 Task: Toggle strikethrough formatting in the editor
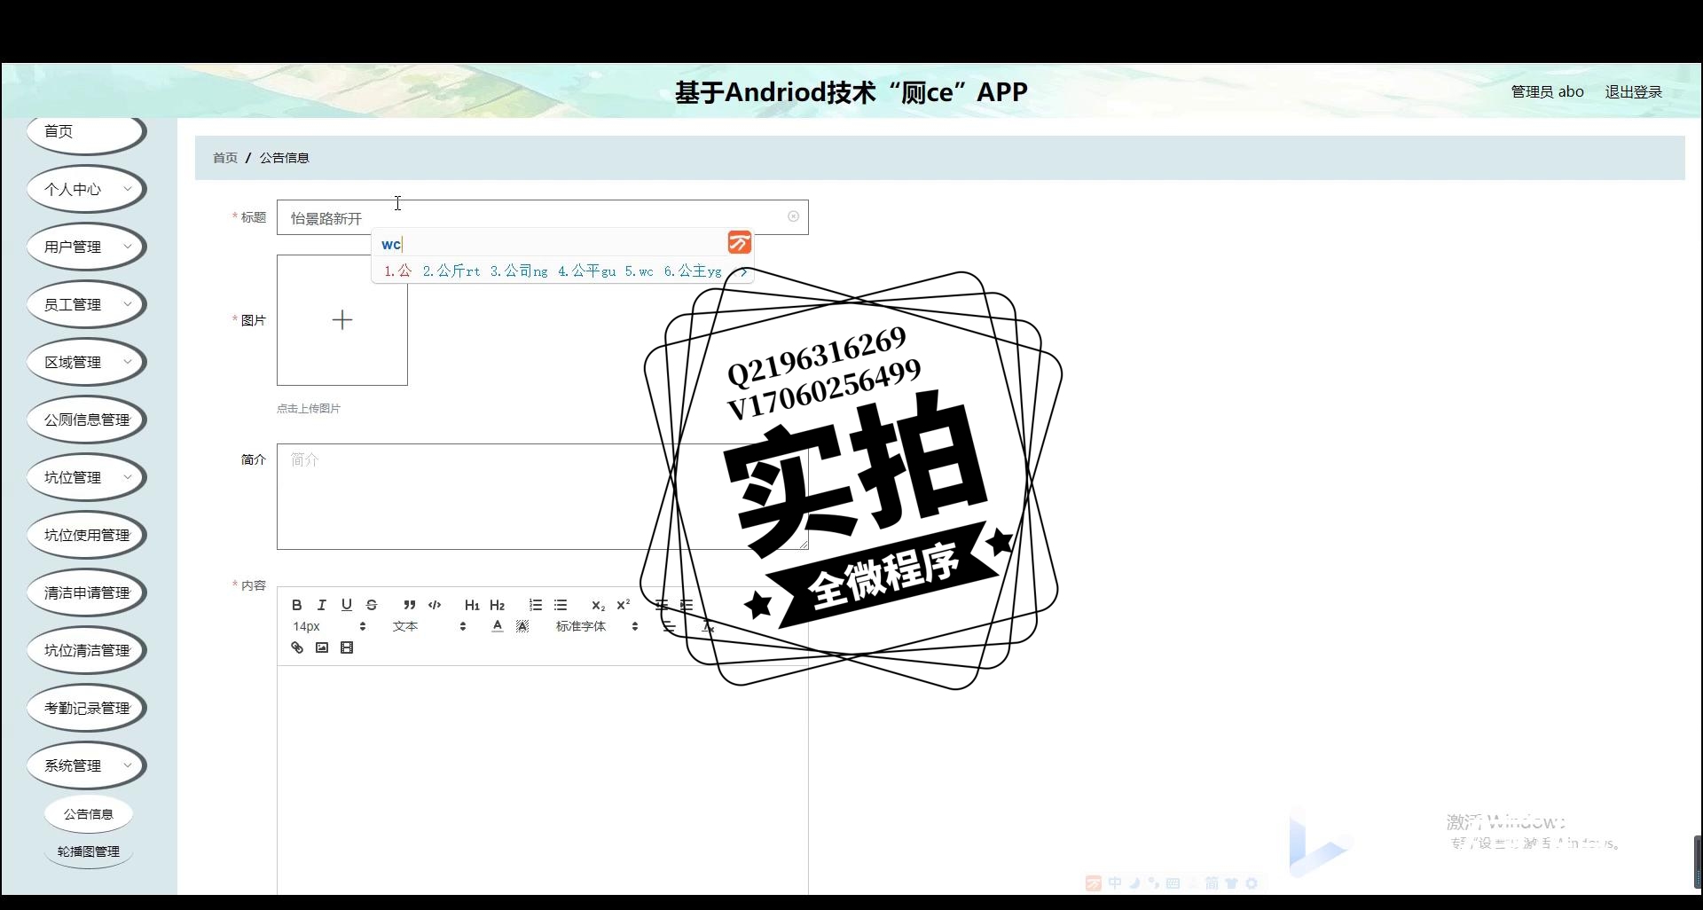point(372,605)
